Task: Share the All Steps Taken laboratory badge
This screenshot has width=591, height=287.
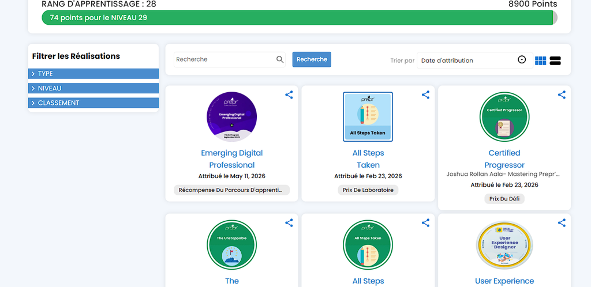Action: 425,95
